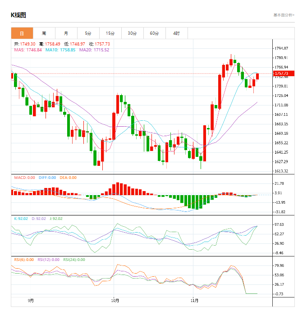The image size is (298, 311).
Task: Click the K线图 heading
Action: coord(18,15)
